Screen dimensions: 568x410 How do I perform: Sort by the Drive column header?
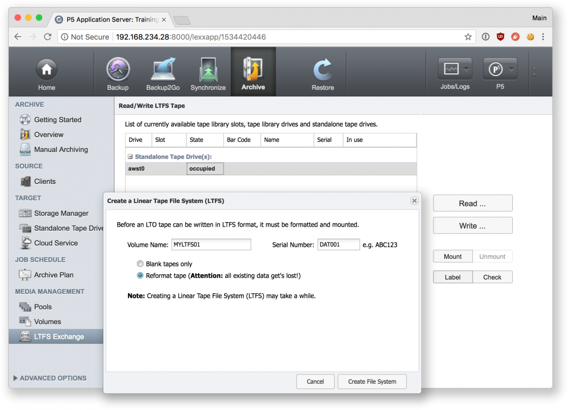click(138, 140)
